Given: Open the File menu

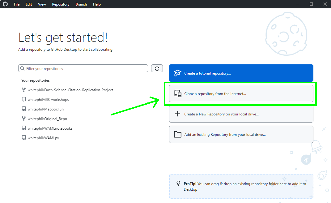Looking at the screenshot, I should tap(17, 4).
